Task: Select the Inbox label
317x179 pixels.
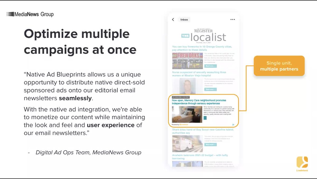Action: [x=184, y=19]
